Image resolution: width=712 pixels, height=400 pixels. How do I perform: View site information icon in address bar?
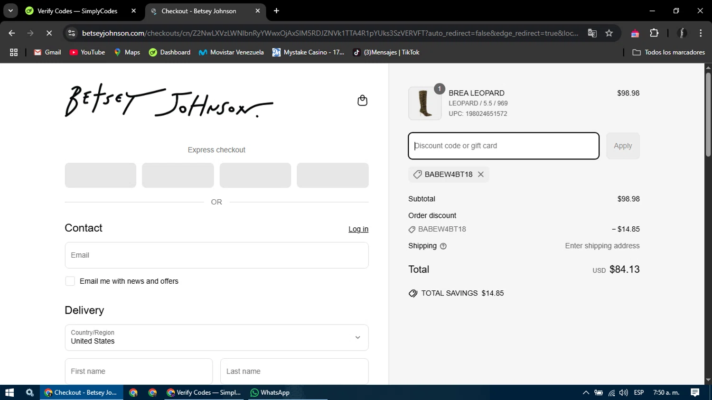click(x=72, y=33)
